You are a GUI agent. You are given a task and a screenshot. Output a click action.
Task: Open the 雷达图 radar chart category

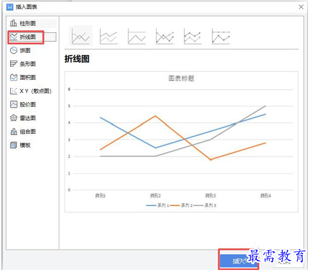[32, 118]
